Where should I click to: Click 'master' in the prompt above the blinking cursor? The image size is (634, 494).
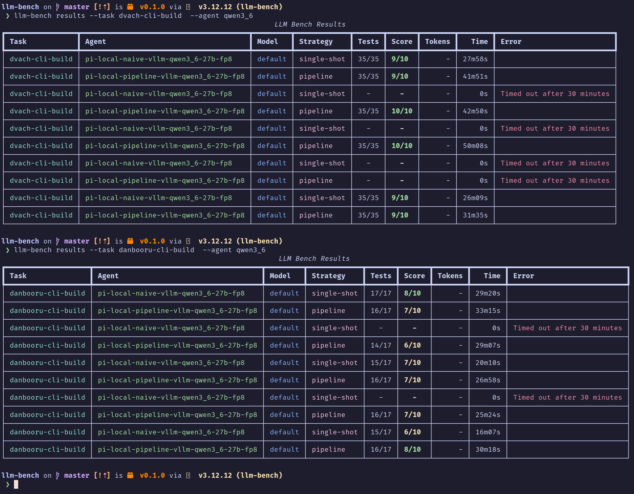(77, 476)
